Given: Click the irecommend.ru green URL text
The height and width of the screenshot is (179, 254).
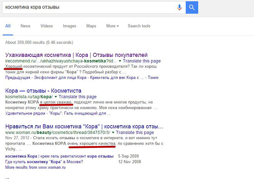Looking at the screenshot, I should click(x=61, y=61).
